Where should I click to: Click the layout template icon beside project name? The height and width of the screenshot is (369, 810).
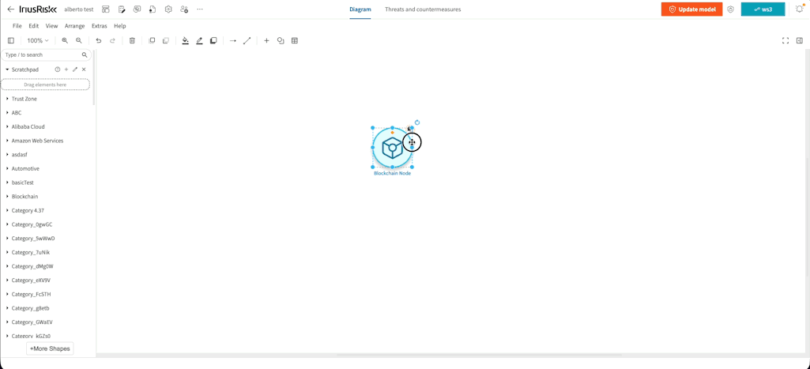(x=106, y=9)
